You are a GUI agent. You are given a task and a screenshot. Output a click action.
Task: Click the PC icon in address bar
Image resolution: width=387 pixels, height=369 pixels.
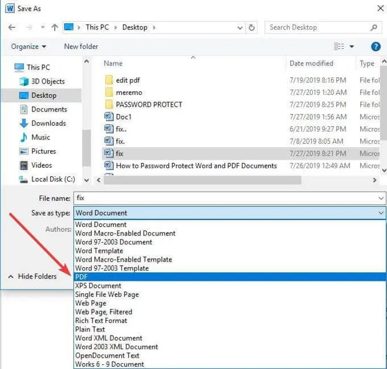[x=69, y=27]
